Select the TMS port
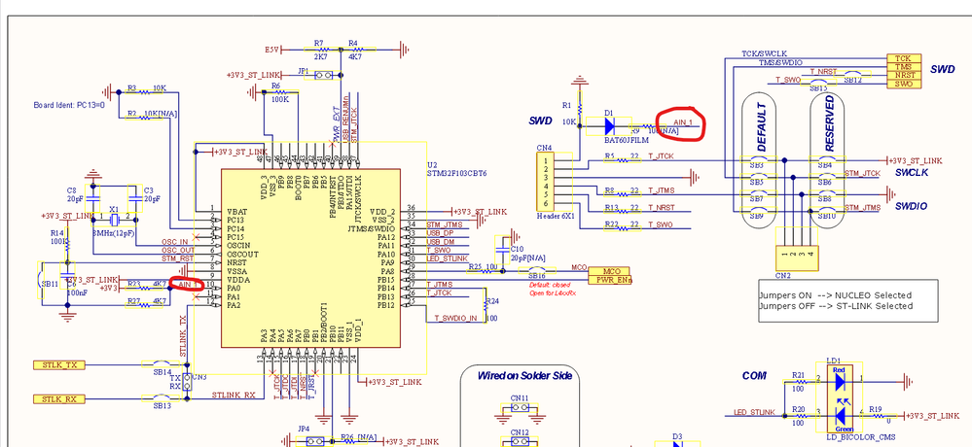The height and width of the screenshot is (447, 972). click(x=903, y=66)
